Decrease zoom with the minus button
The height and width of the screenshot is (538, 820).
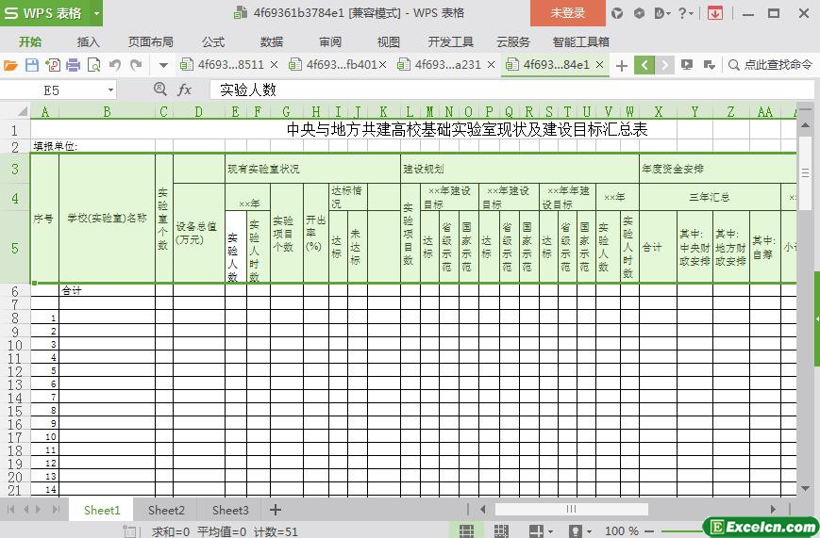click(x=649, y=531)
